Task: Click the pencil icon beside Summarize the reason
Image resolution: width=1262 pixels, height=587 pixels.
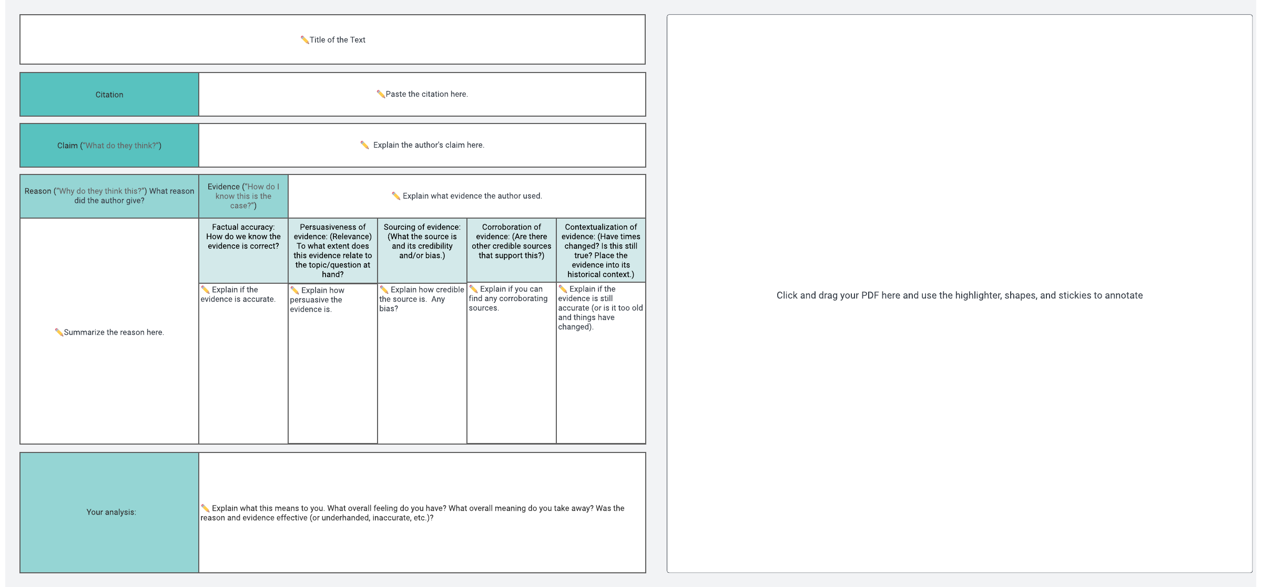Action: tap(59, 332)
